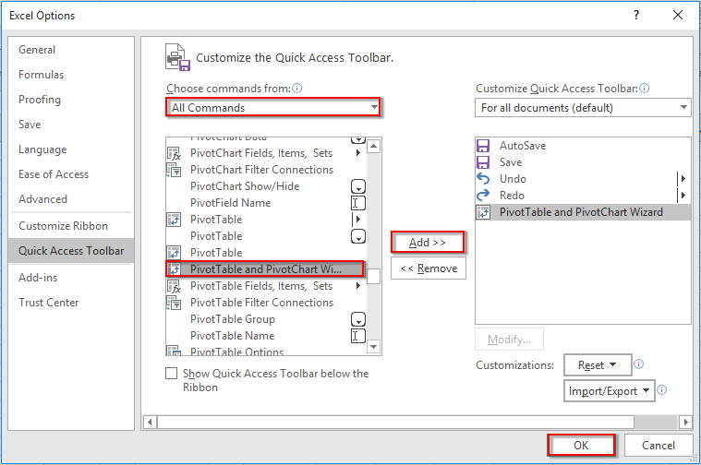
Task: Expand the For all documents dropdown
Action: [583, 108]
